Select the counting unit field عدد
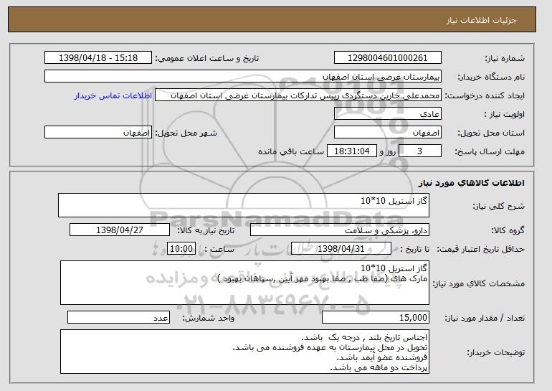Image resolution: width=552 pixels, height=391 pixels. tap(118, 317)
